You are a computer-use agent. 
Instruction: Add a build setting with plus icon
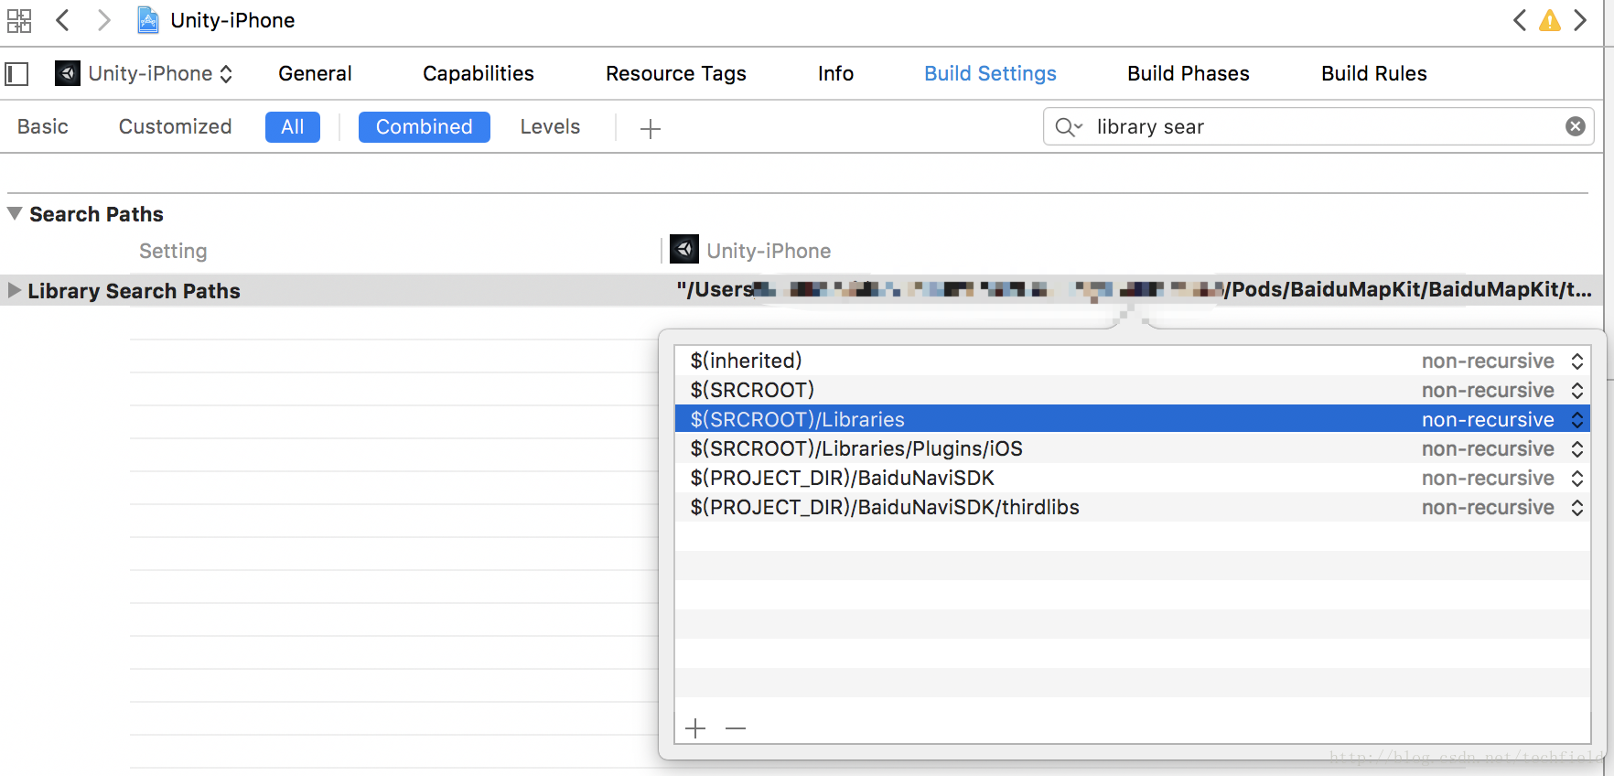(650, 128)
